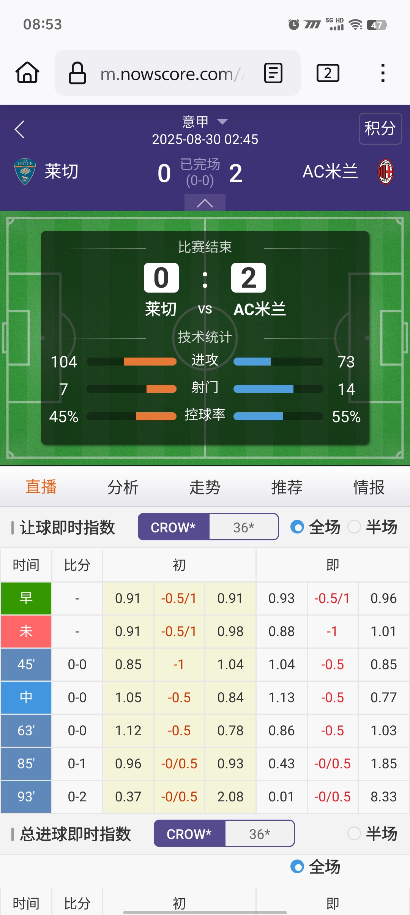Select CROW* in total goals section
410x915 pixels.
[189, 834]
